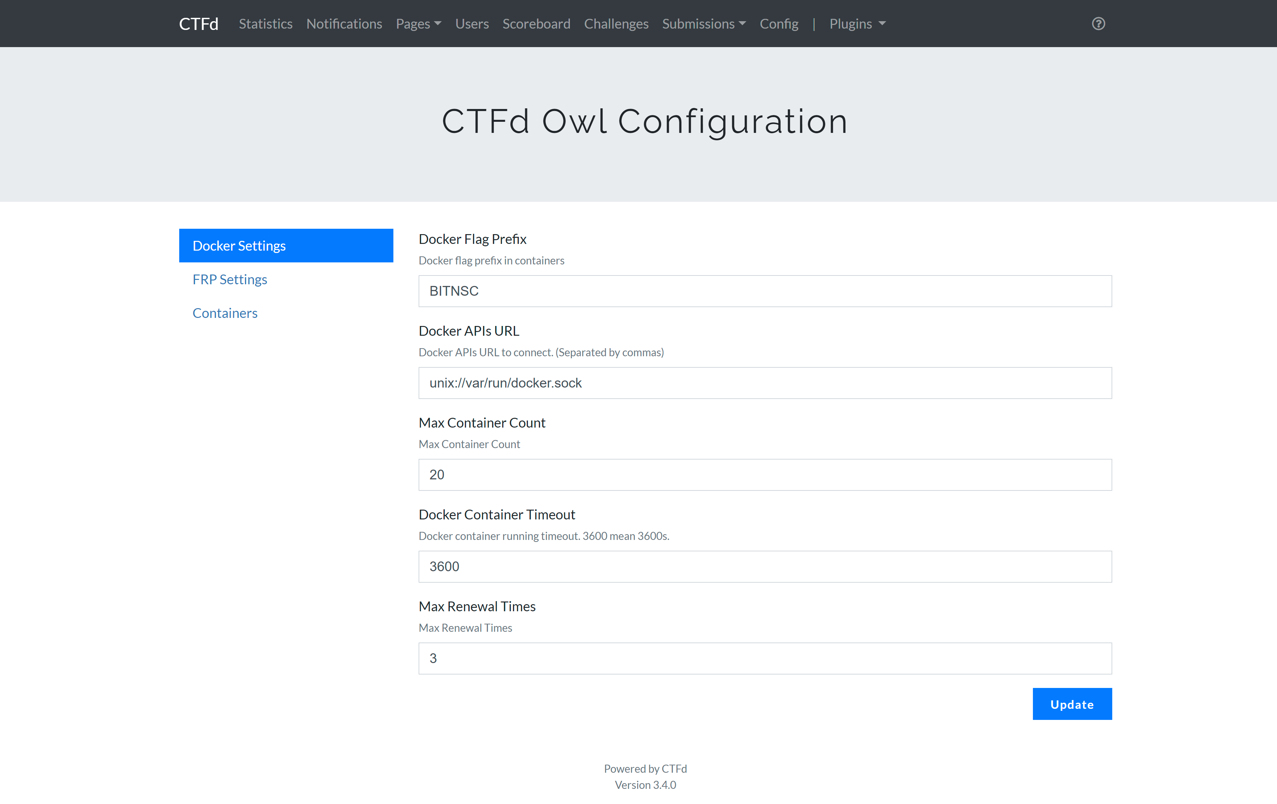Open the Users admin page
Image resolution: width=1277 pixels, height=804 pixels.
[x=471, y=24]
